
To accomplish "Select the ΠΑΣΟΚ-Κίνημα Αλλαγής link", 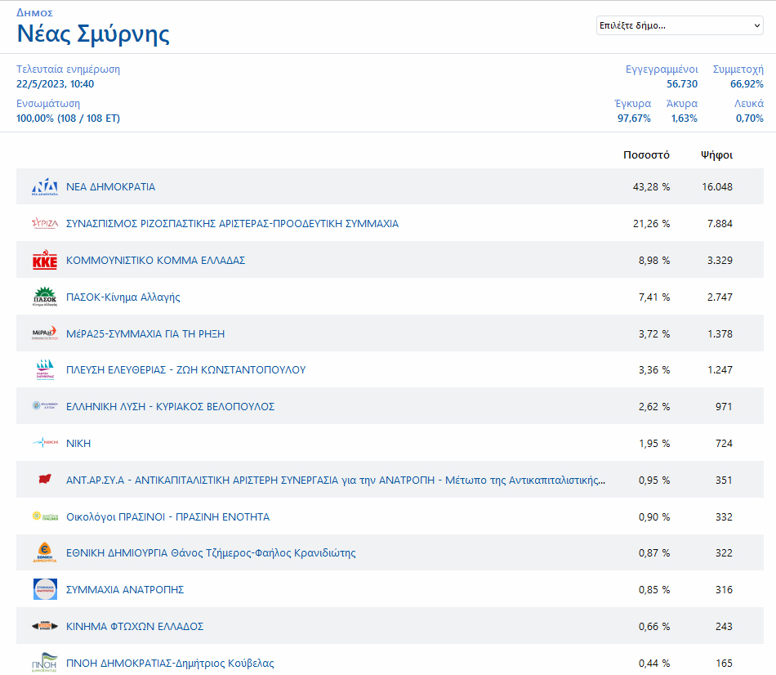I will pos(123,297).
